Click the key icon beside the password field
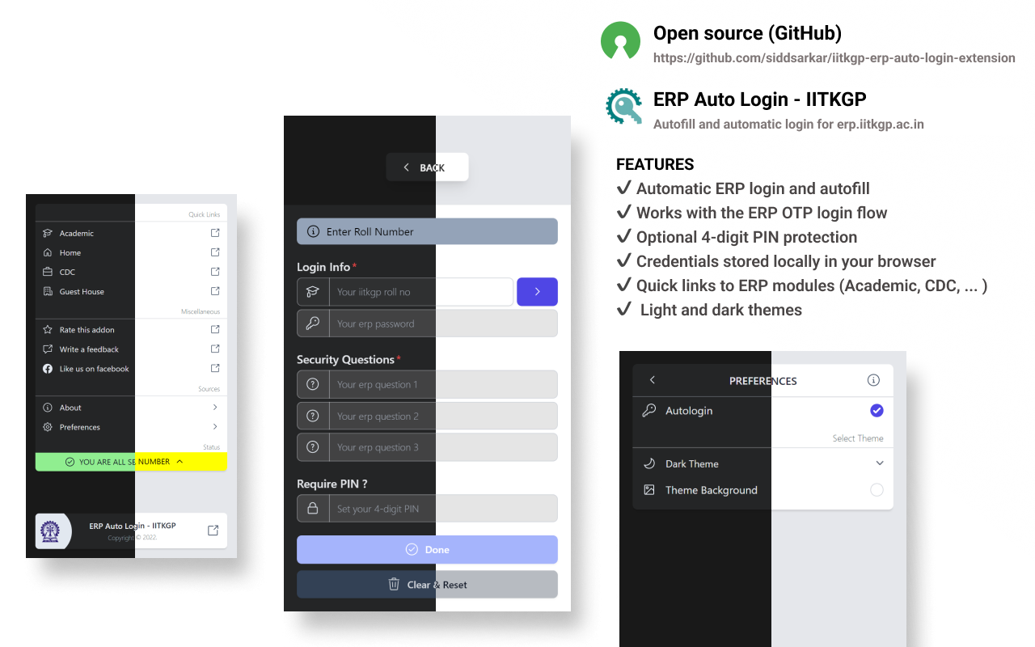The width and height of the screenshot is (1035, 647). [313, 323]
